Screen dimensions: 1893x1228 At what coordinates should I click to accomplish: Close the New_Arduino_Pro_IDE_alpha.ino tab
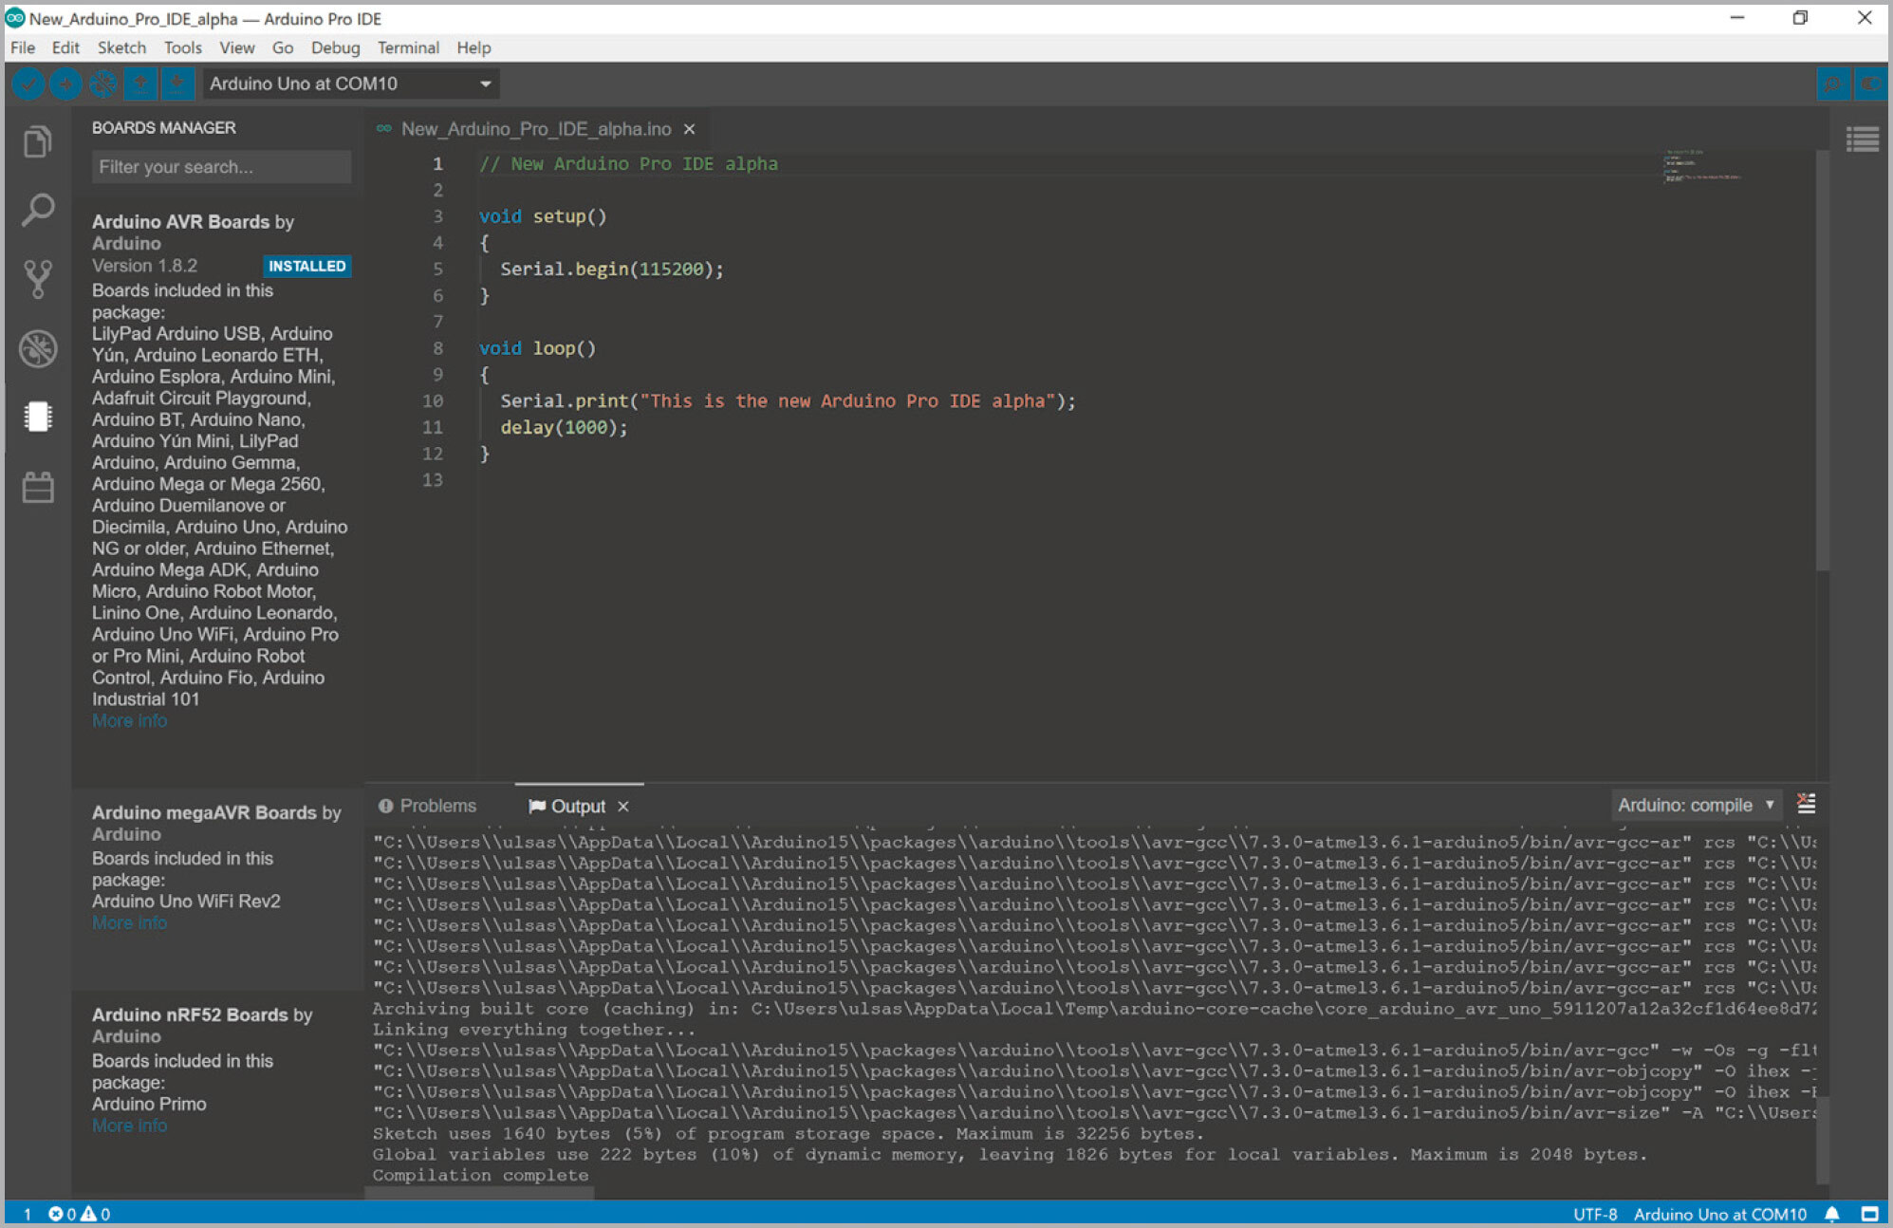pyautogui.click(x=689, y=129)
